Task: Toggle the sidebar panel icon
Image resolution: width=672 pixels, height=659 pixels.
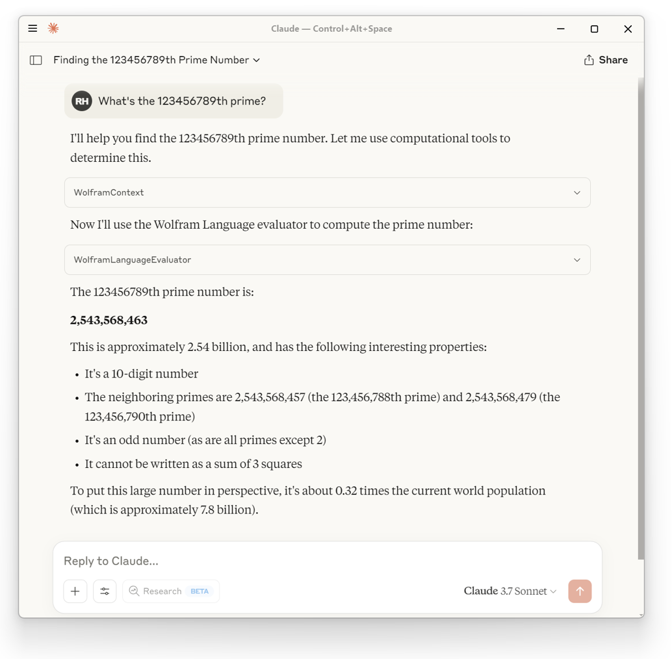Action: click(36, 60)
